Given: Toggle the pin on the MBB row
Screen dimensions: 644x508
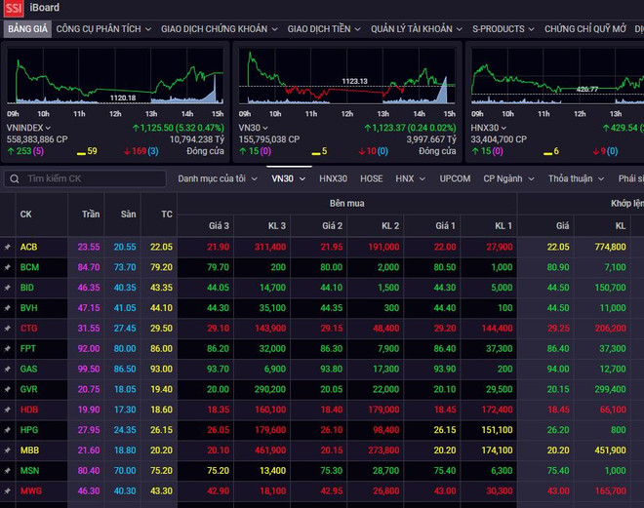Looking at the screenshot, I should (x=8, y=450).
